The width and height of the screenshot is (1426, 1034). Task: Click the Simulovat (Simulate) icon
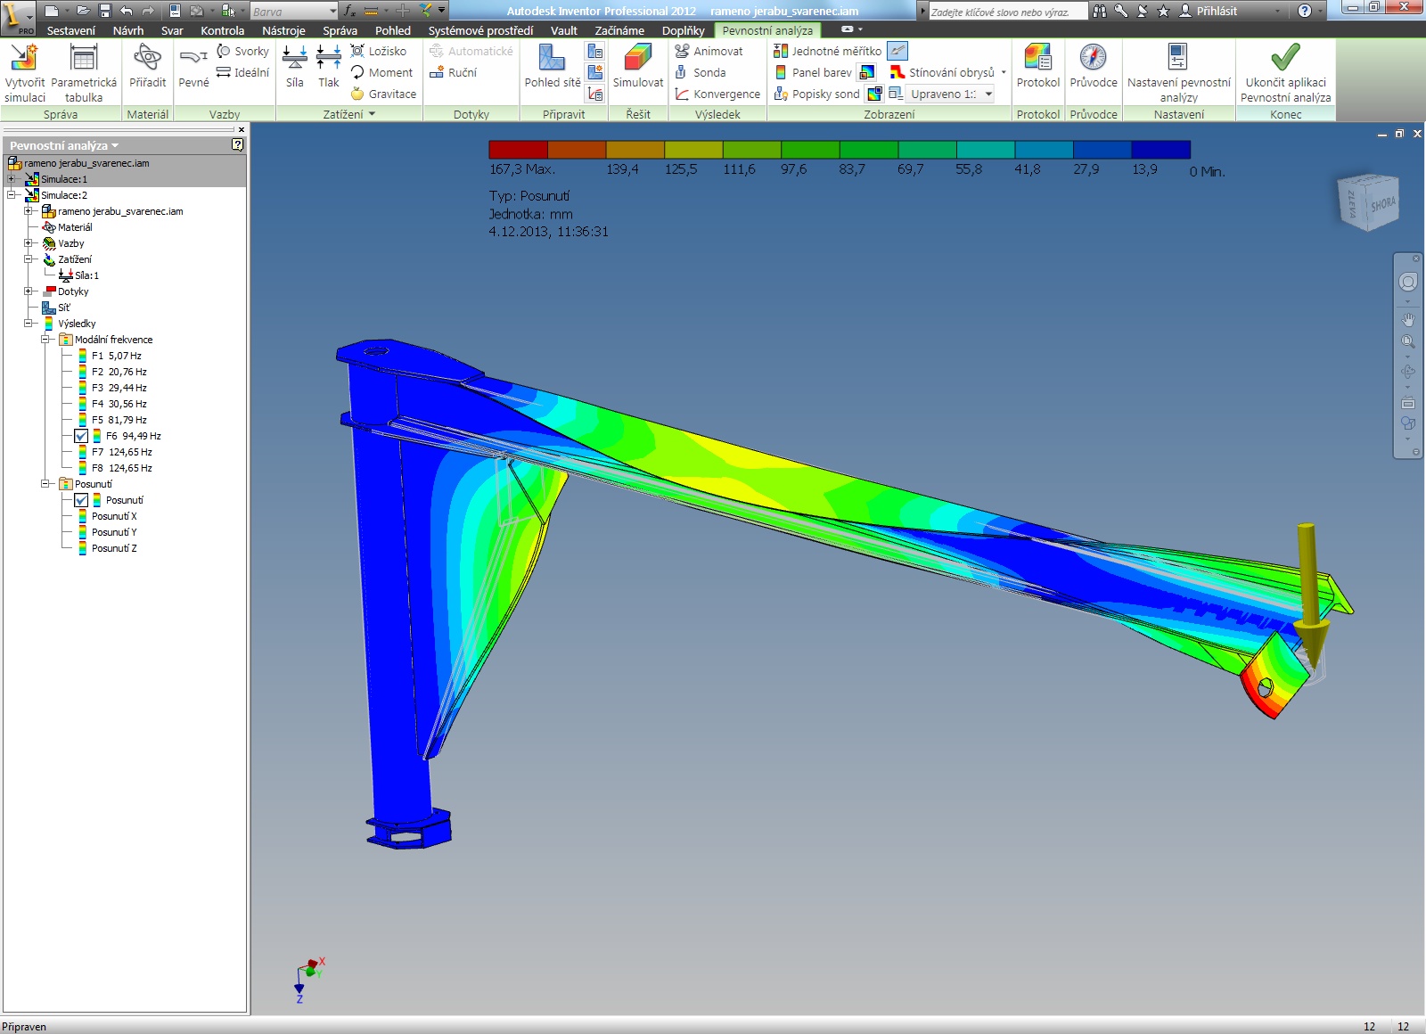(637, 60)
